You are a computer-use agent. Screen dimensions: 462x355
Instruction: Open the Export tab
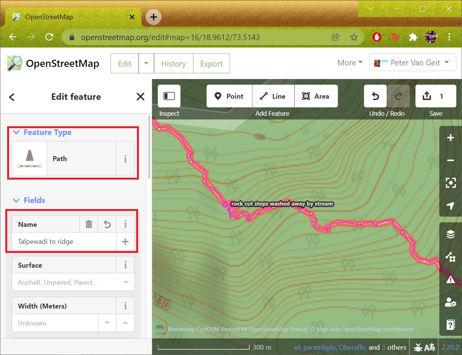point(212,64)
